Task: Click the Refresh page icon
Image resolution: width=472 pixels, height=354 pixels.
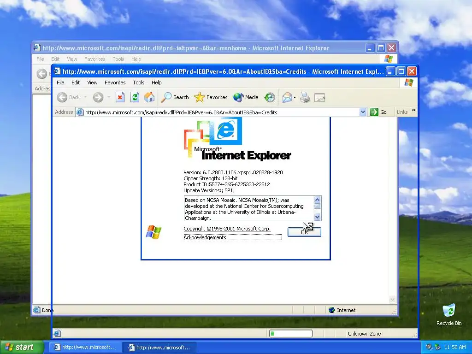Action: pos(135,97)
